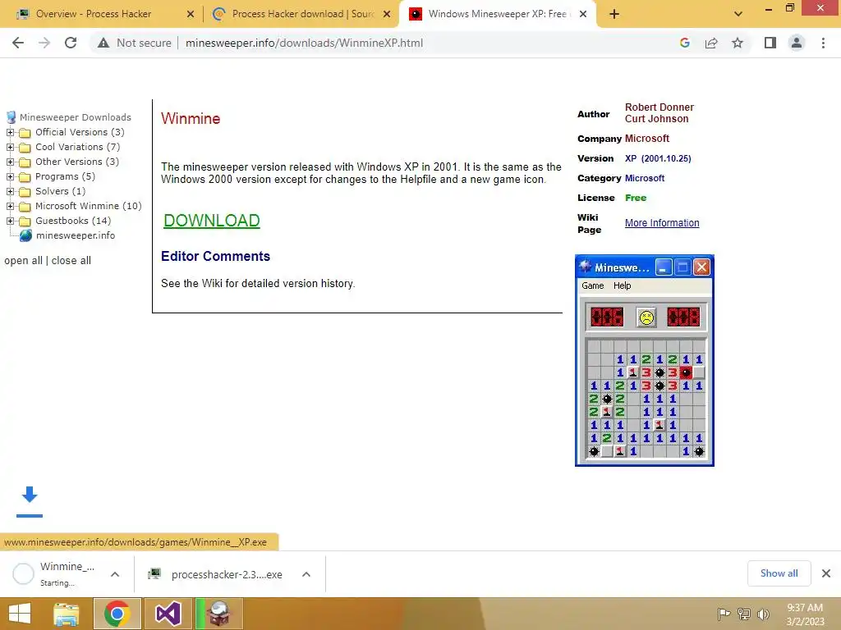Click the close all link

(x=71, y=260)
